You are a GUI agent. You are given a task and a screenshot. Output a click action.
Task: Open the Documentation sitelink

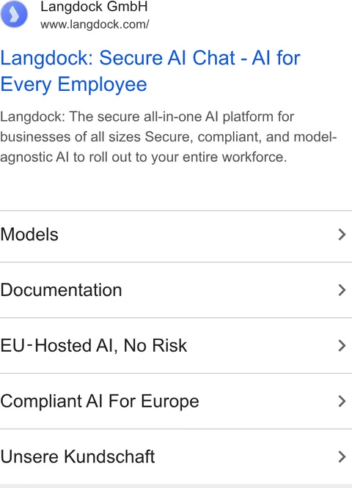[176, 289]
